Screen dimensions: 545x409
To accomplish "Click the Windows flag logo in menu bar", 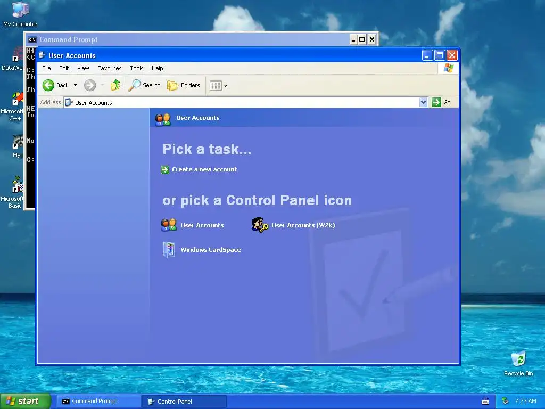I will pyautogui.click(x=448, y=68).
